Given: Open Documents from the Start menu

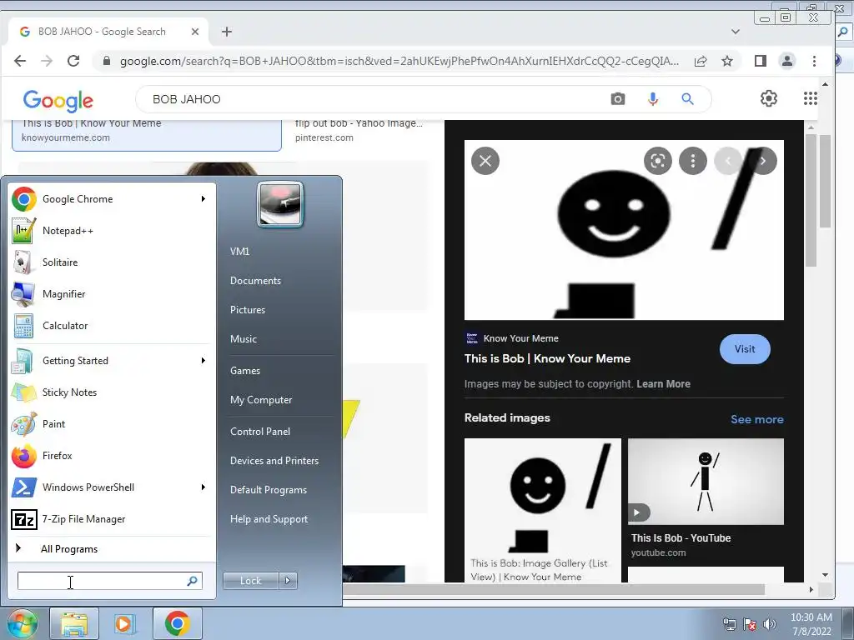Looking at the screenshot, I should click(x=255, y=281).
